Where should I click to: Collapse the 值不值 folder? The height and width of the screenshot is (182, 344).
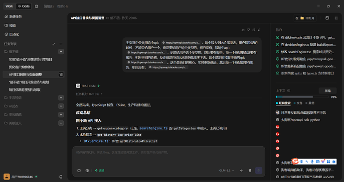tap(11, 52)
